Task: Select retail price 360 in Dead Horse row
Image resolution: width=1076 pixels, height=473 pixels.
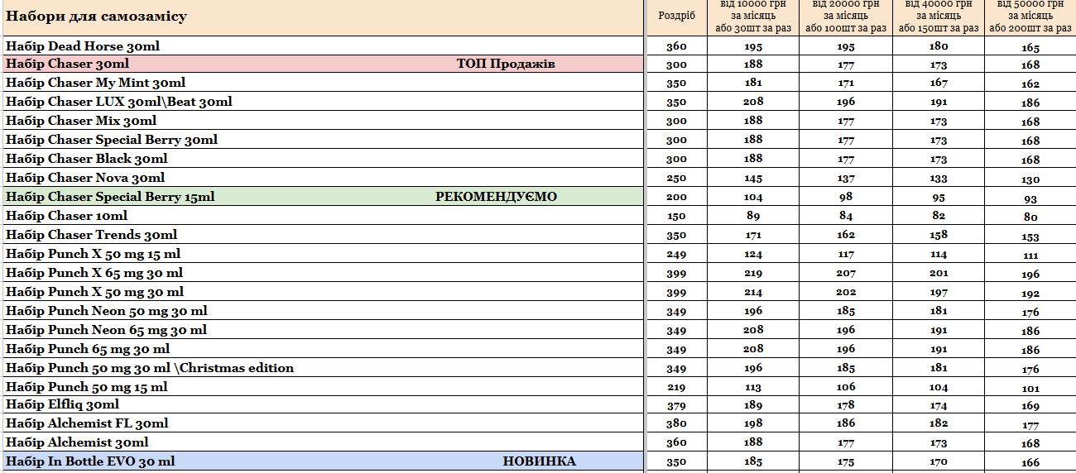Action: [x=676, y=46]
